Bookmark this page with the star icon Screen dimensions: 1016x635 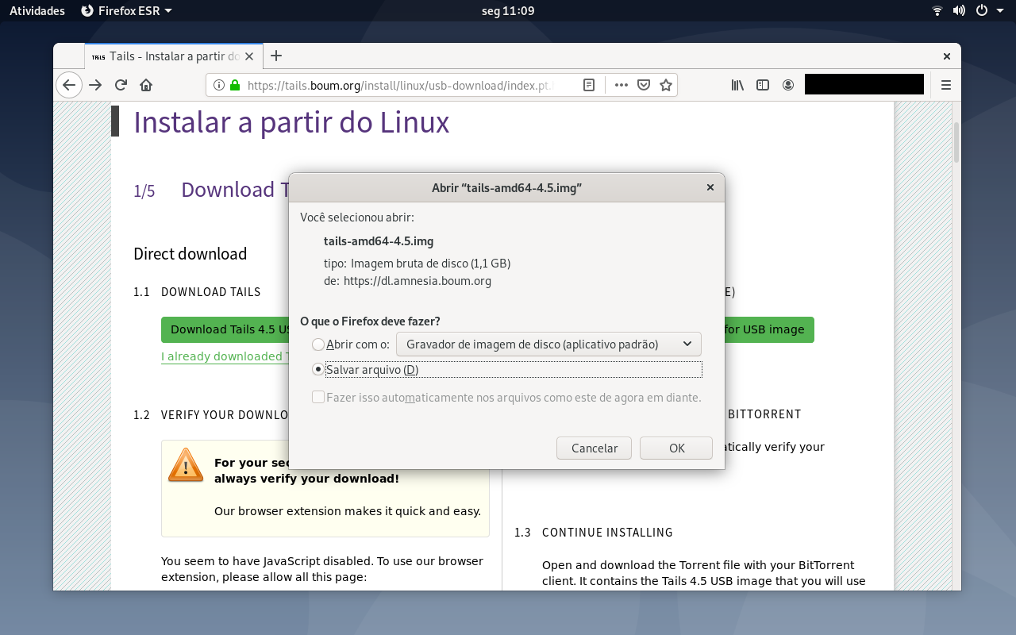666,85
